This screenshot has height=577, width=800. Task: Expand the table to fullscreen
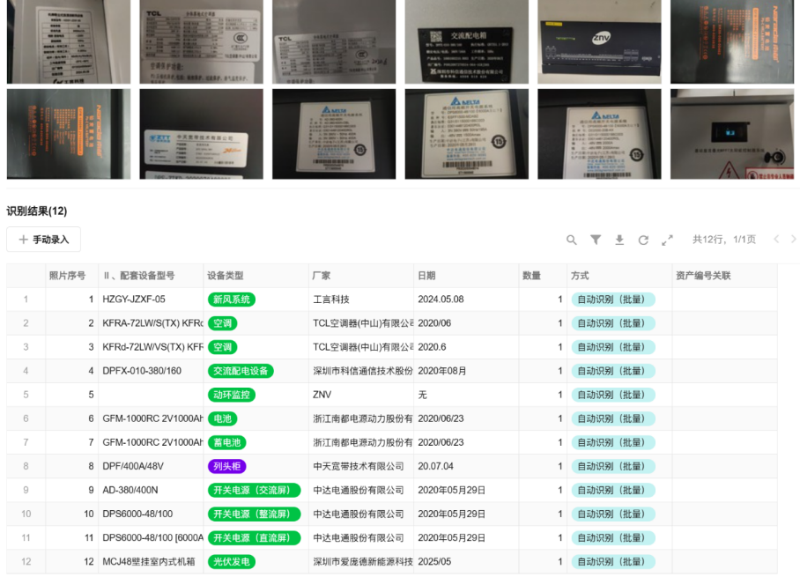(x=667, y=240)
